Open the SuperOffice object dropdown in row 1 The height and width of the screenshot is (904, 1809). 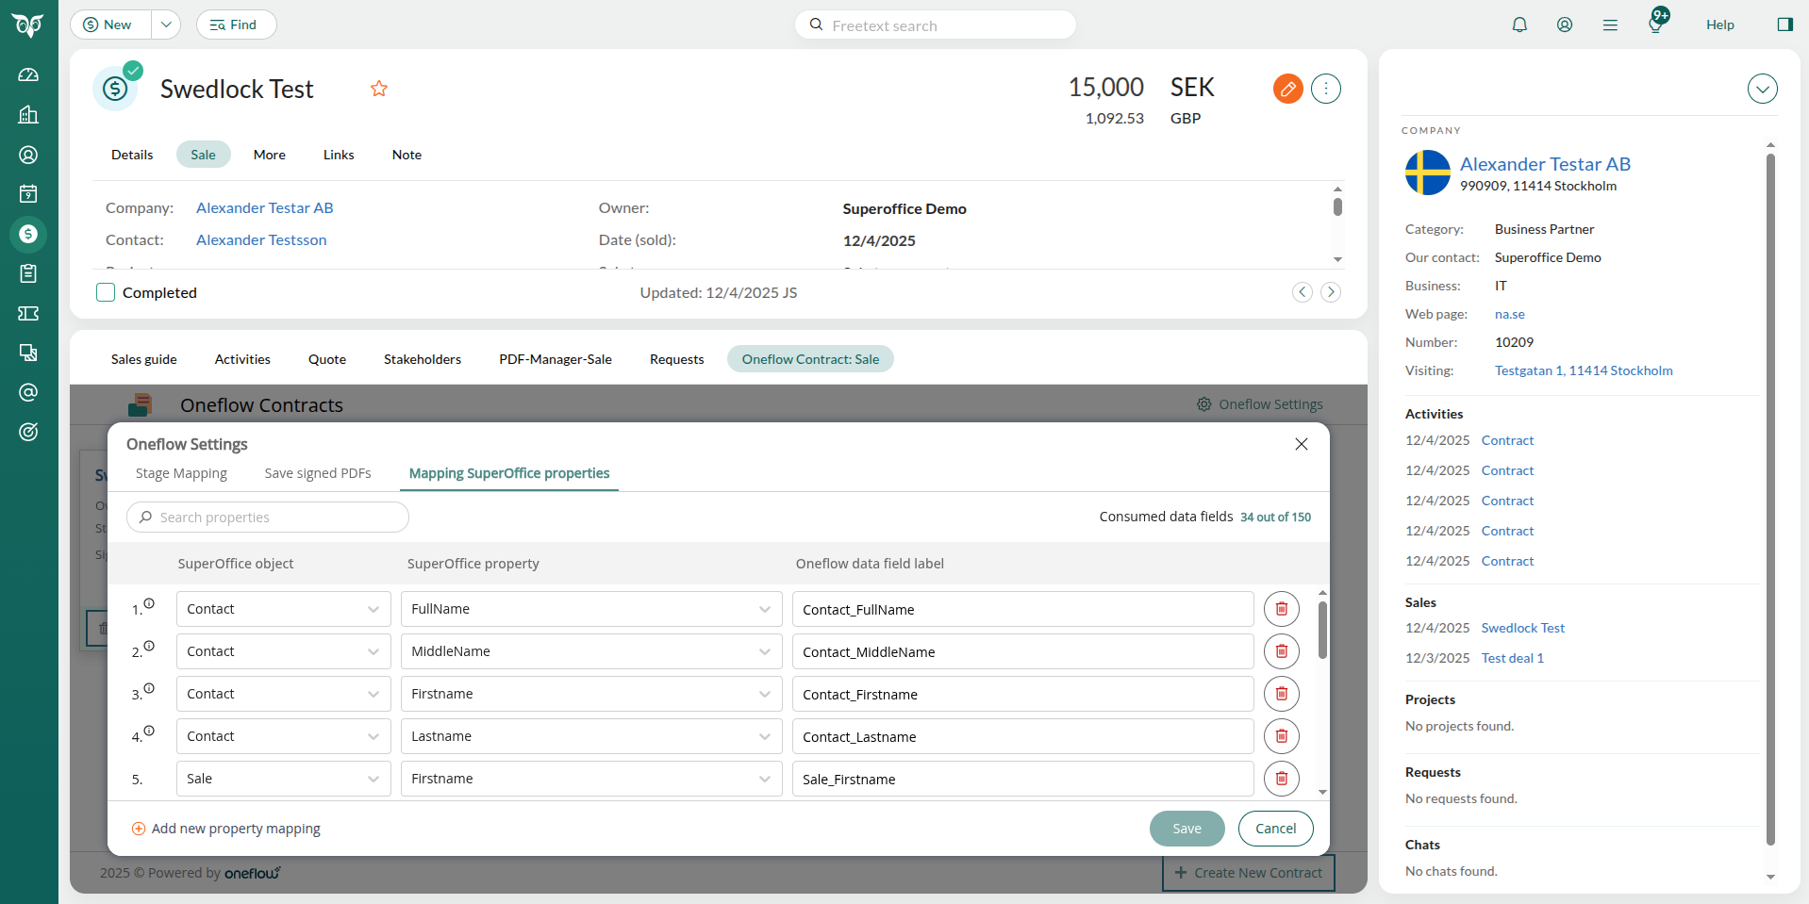tap(284, 609)
